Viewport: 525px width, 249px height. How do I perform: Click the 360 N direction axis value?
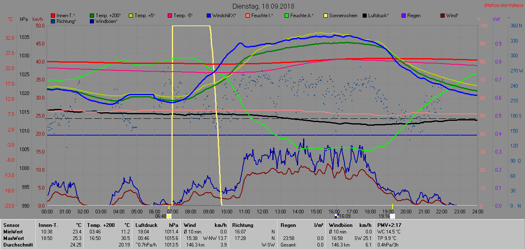[516, 25]
